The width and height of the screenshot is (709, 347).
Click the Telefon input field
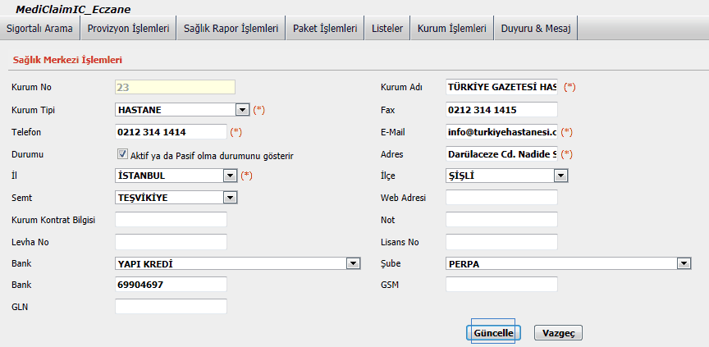tap(171, 131)
